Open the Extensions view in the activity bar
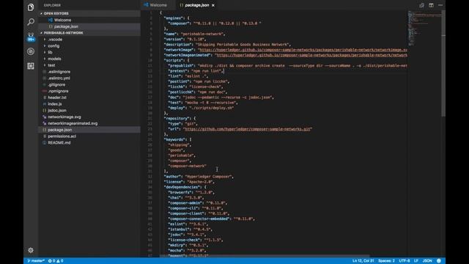469x264 pixels. 31,66
